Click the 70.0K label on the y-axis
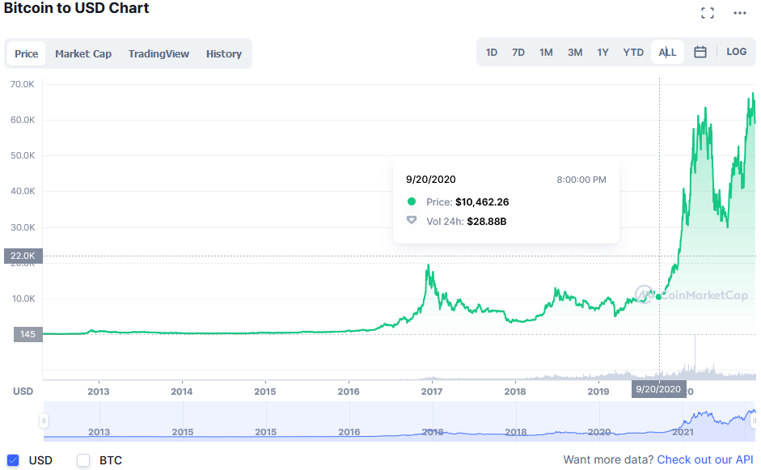 coord(23,84)
